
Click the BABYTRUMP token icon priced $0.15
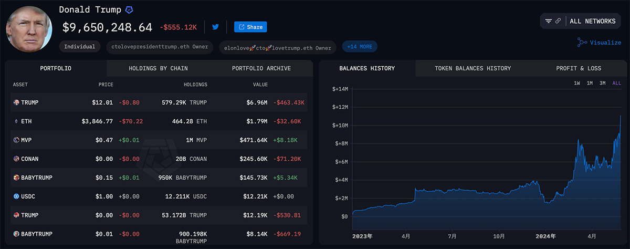(x=16, y=178)
